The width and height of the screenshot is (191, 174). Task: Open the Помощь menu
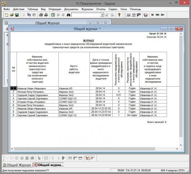135,9
